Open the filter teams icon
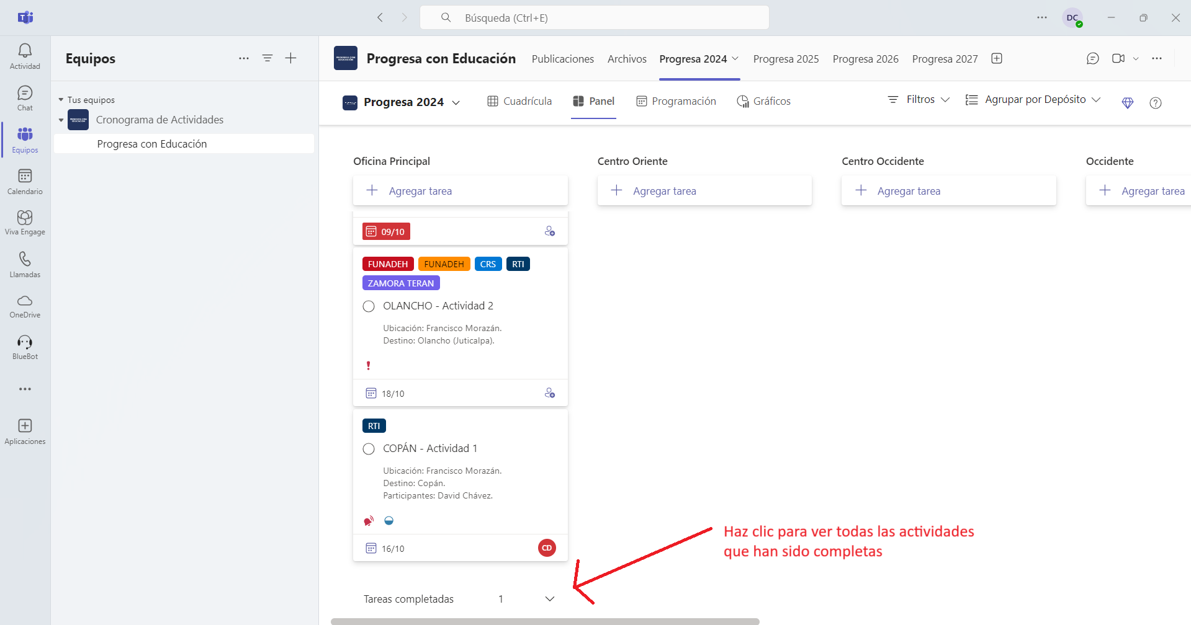1191x625 pixels. coord(267,58)
